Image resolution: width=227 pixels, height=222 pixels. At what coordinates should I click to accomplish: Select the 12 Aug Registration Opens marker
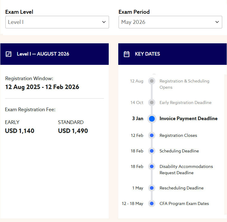point(152,81)
